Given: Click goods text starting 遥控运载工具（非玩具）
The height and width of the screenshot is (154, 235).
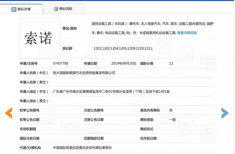Looking at the screenshot, I should pyautogui.click(x=153, y=28).
